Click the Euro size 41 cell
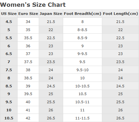The height and width of the screenshot is (122, 139). pos(28,110)
